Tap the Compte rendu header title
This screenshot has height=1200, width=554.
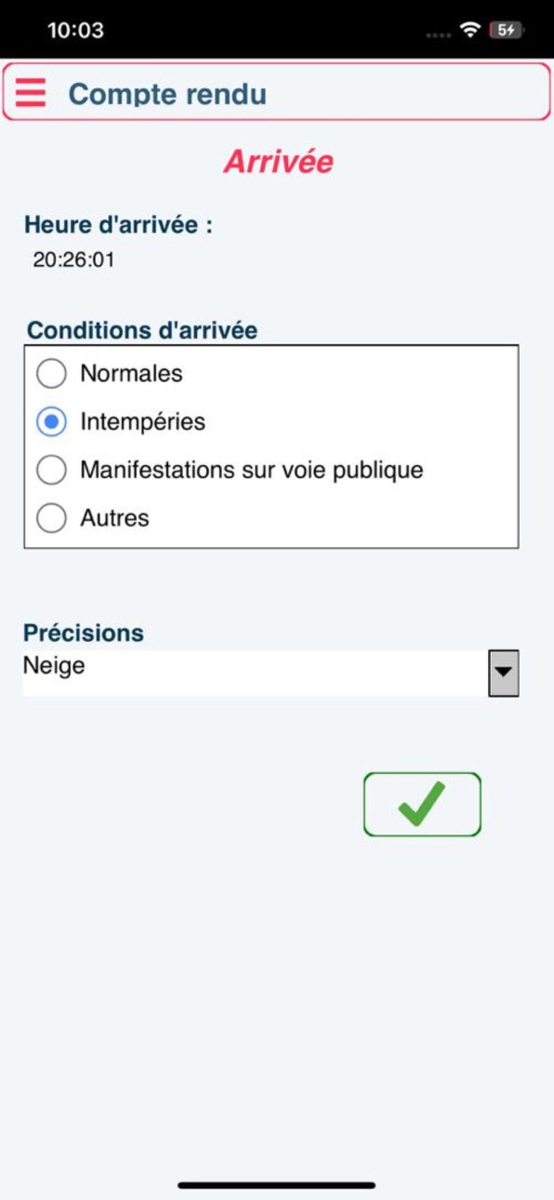coord(167,94)
